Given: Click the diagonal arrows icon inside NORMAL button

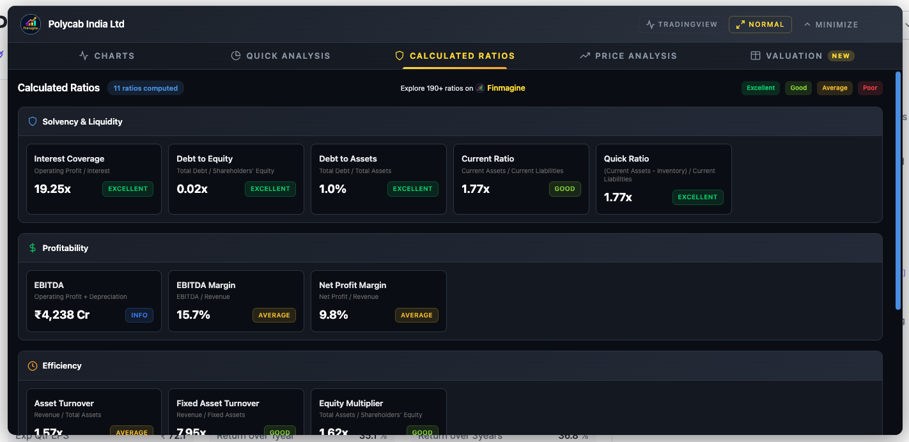Looking at the screenshot, I should pyautogui.click(x=741, y=24).
